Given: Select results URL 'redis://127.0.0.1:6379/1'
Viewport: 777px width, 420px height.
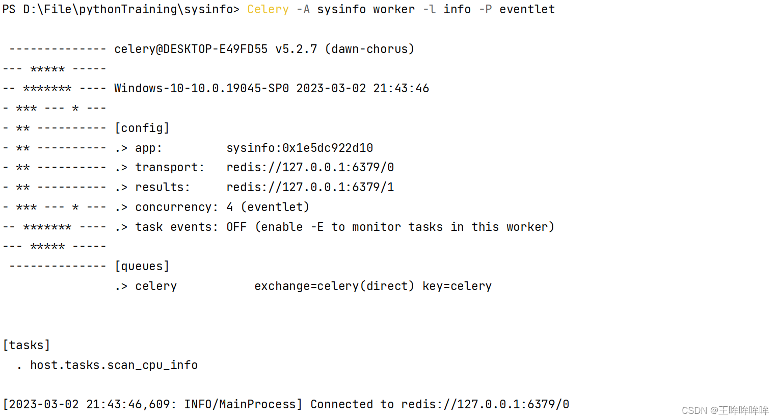Looking at the screenshot, I should pos(310,188).
